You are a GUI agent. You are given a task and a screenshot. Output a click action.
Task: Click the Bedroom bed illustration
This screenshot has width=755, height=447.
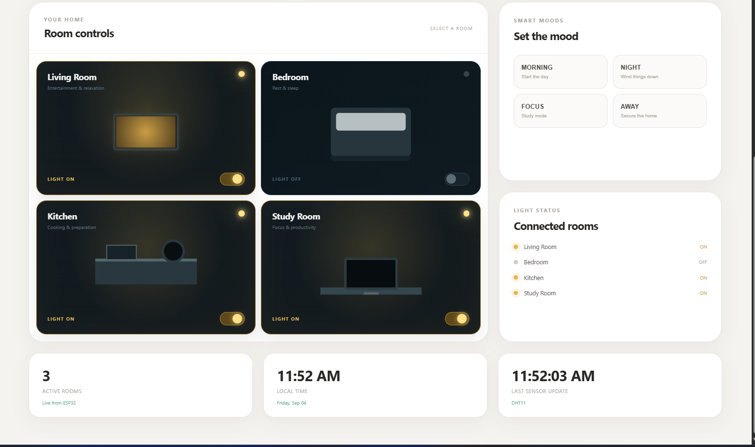(371, 134)
